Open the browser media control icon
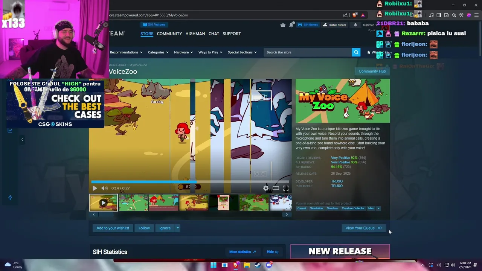Viewport: 482px width, 271px height. 432,15
